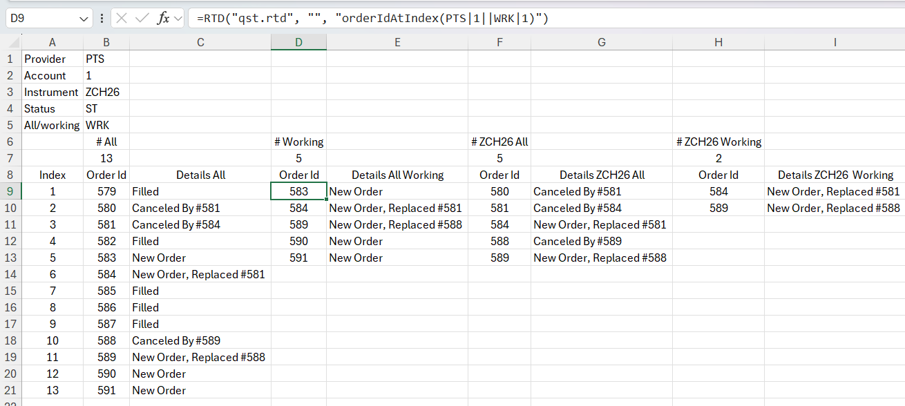The height and width of the screenshot is (406, 905).
Task: Click the cell showing the count 13
Action: (106, 158)
